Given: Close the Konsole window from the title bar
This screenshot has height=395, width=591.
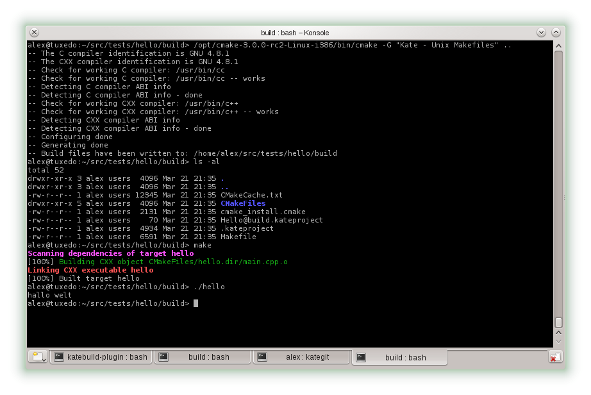Looking at the screenshot, I should (34, 32).
